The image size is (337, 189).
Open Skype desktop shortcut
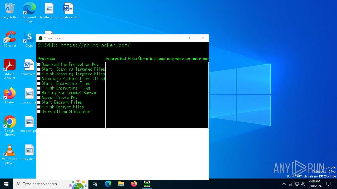click(x=29, y=39)
